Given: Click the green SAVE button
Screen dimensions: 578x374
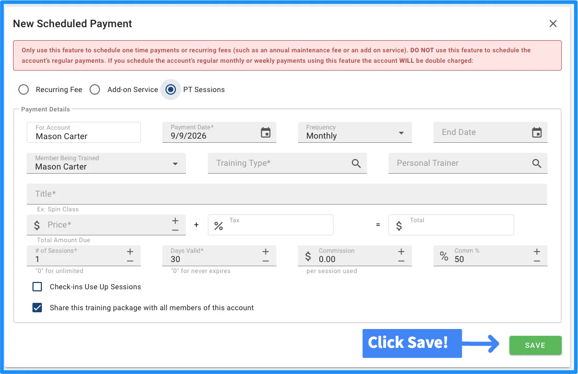Looking at the screenshot, I should pyautogui.click(x=535, y=345).
